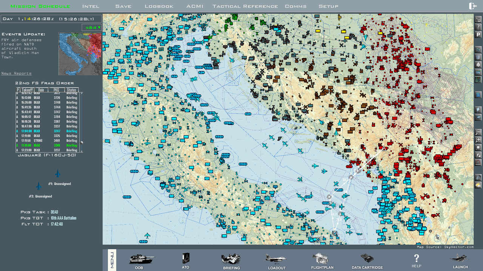The image size is (483, 271).
Task: Open the News Reports link
Action: tap(17, 73)
